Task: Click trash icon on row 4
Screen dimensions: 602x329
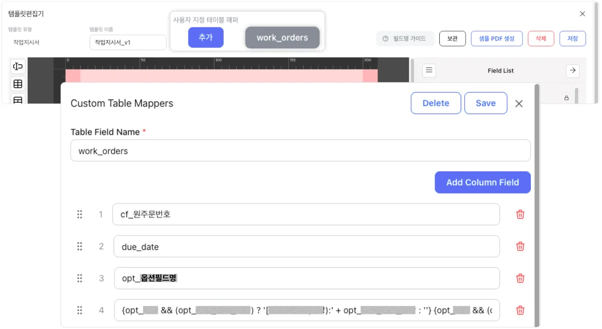Action: [520, 310]
